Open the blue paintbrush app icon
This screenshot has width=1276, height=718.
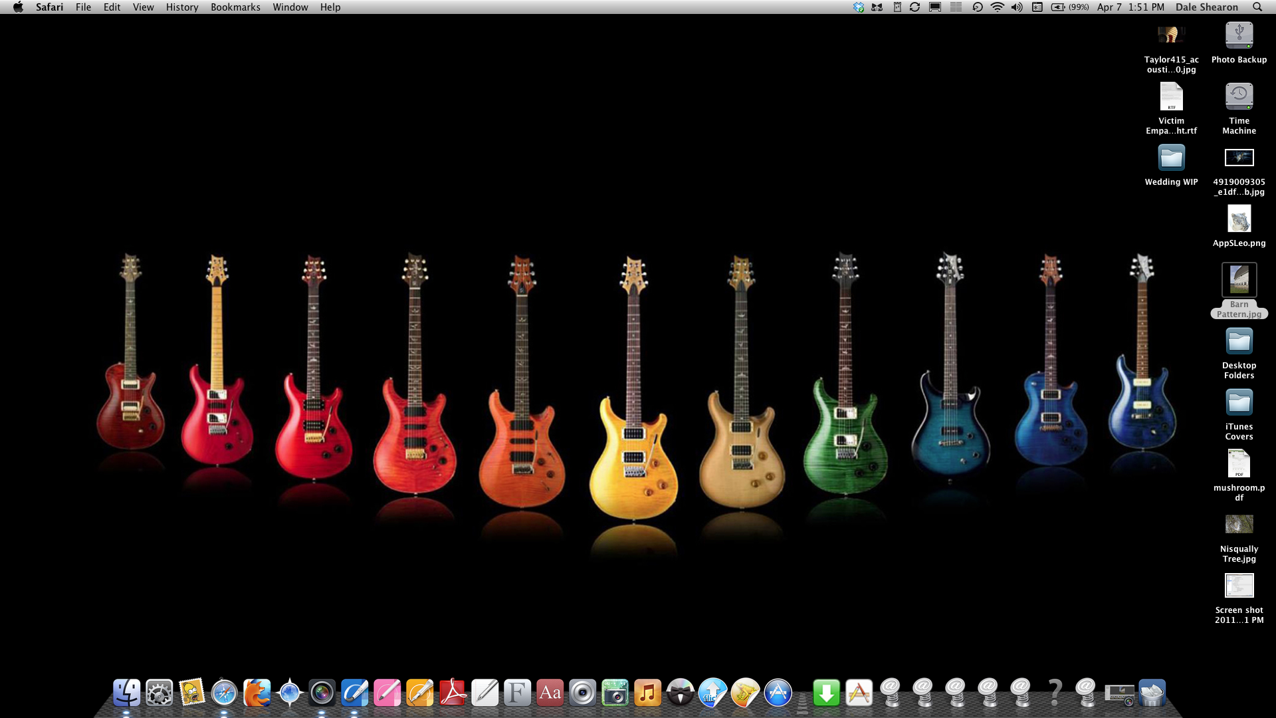pyautogui.click(x=354, y=693)
